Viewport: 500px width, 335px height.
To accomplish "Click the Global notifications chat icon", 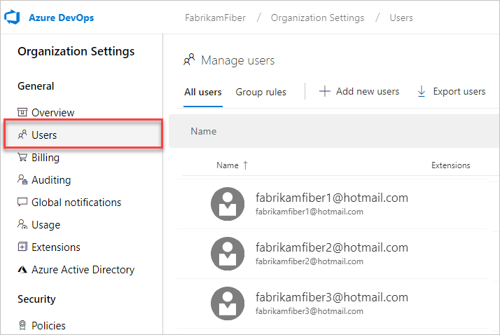I will coord(22,202).
